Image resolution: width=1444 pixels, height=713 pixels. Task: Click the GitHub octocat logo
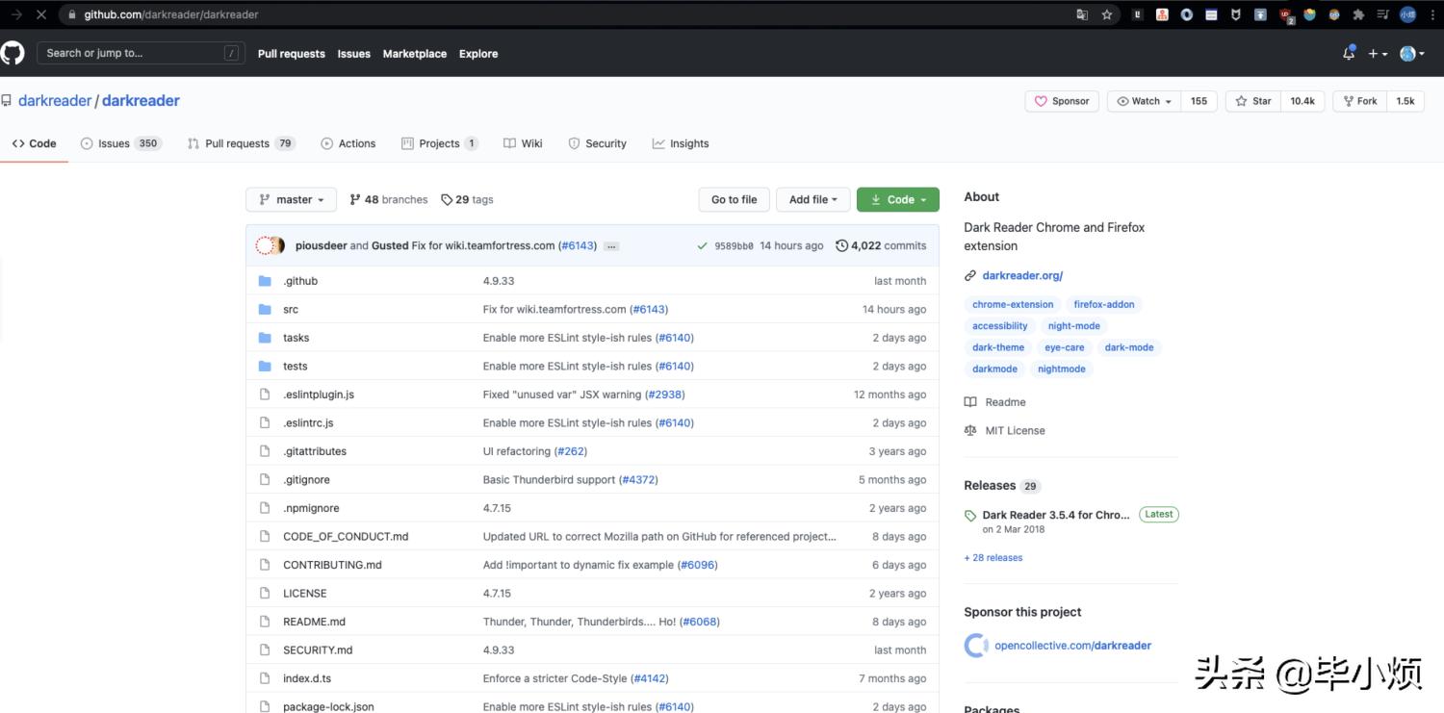point(12,53)
